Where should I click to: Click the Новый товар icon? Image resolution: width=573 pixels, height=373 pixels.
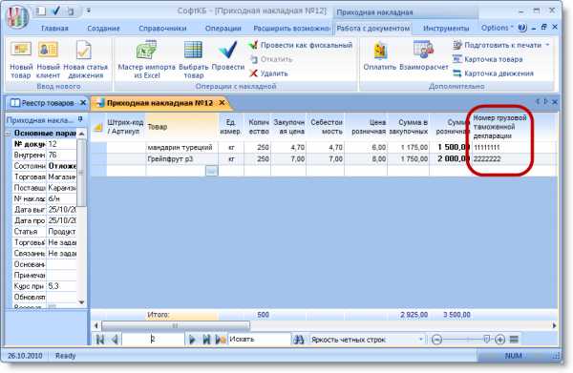21,51
